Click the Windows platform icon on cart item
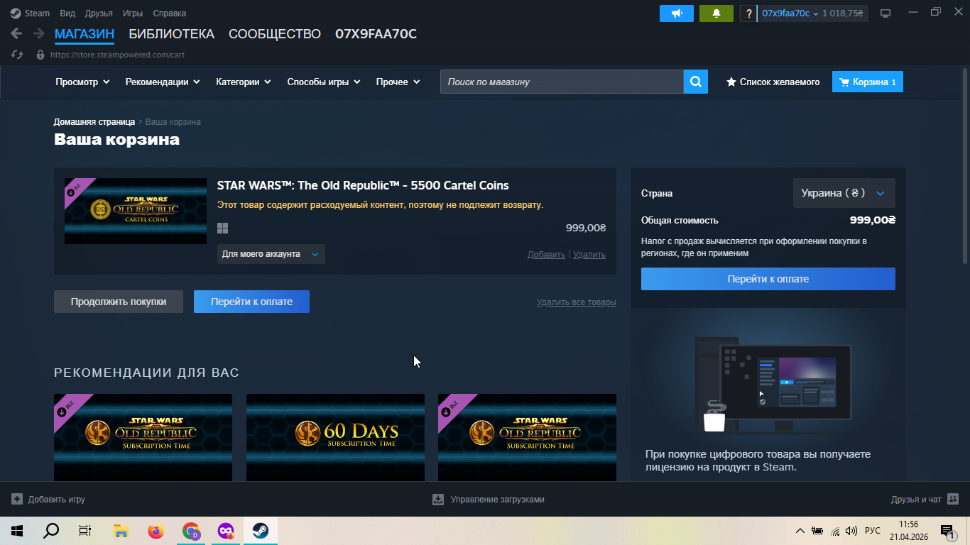Viewport: 970px width, 545px height. tap(222, 228)
